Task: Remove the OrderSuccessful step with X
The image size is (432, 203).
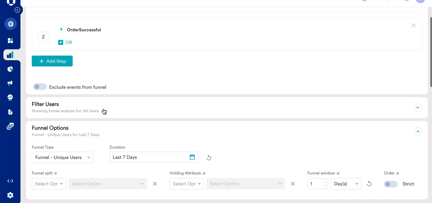Action: click(x=414, y=26)
